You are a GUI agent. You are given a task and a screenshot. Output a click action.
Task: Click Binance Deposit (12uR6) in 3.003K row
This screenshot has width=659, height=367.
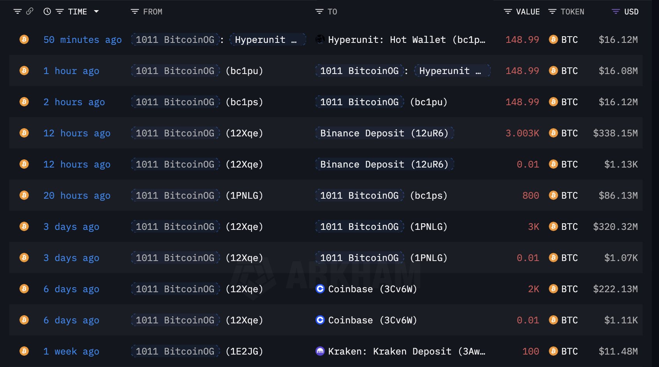tap(384, 133)
